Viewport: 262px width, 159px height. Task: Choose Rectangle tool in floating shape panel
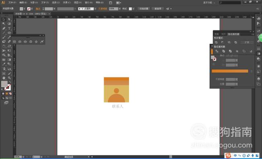point(15,42)
